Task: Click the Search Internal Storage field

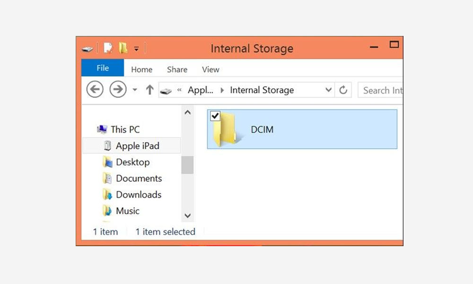Action: (x=380, y=90)
